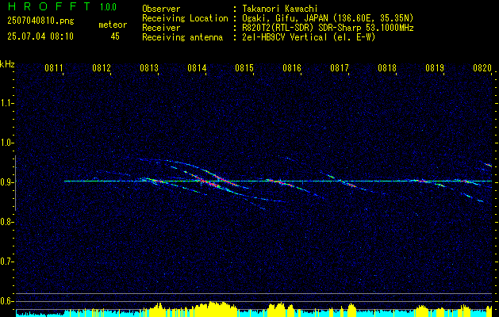The image size is (499, 317).
Task: Click time marker 0815
Action: [244, 67]
